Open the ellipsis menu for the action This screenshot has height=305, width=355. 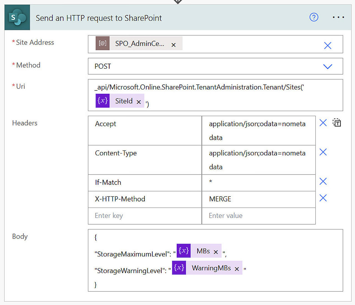pos(338,17)
